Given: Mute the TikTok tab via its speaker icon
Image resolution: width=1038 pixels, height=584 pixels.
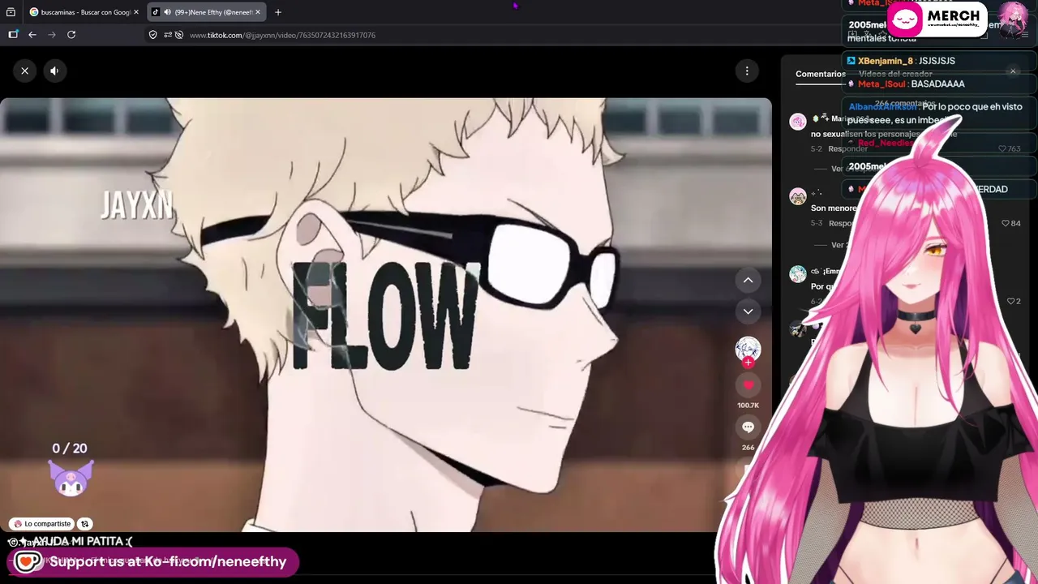Looking at the screenshot, I should tap(167, 12).
